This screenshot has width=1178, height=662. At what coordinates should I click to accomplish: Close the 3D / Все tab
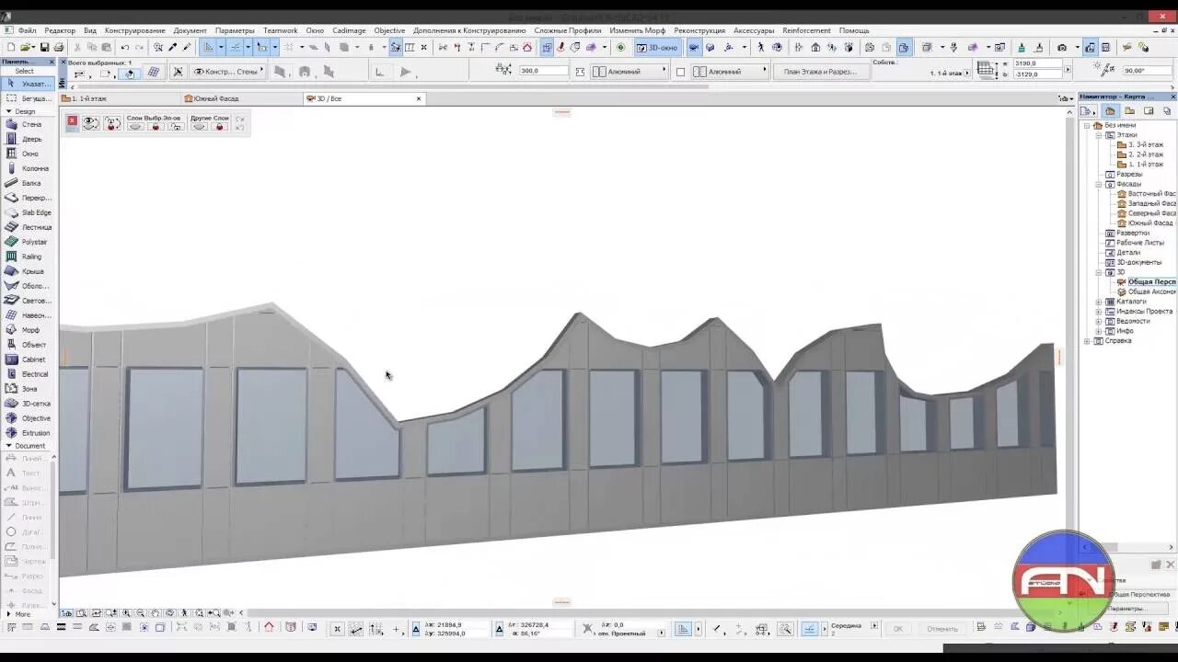click(x=419, y=98)
